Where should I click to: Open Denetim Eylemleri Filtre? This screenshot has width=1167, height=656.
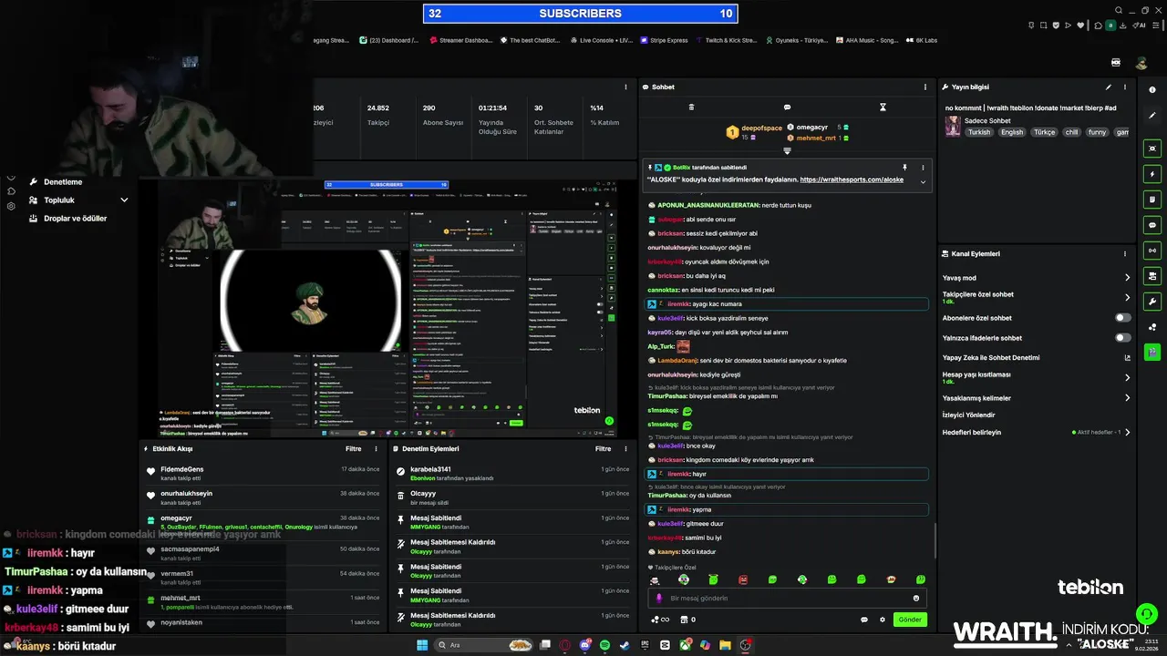coord(603,449)
